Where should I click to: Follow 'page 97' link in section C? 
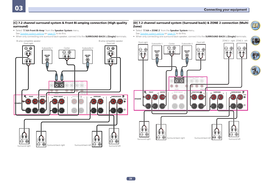[52, 33]
